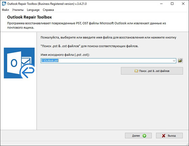Expand the source file name dropdown
The image size is (189, 146).
[x=174, y=61]
